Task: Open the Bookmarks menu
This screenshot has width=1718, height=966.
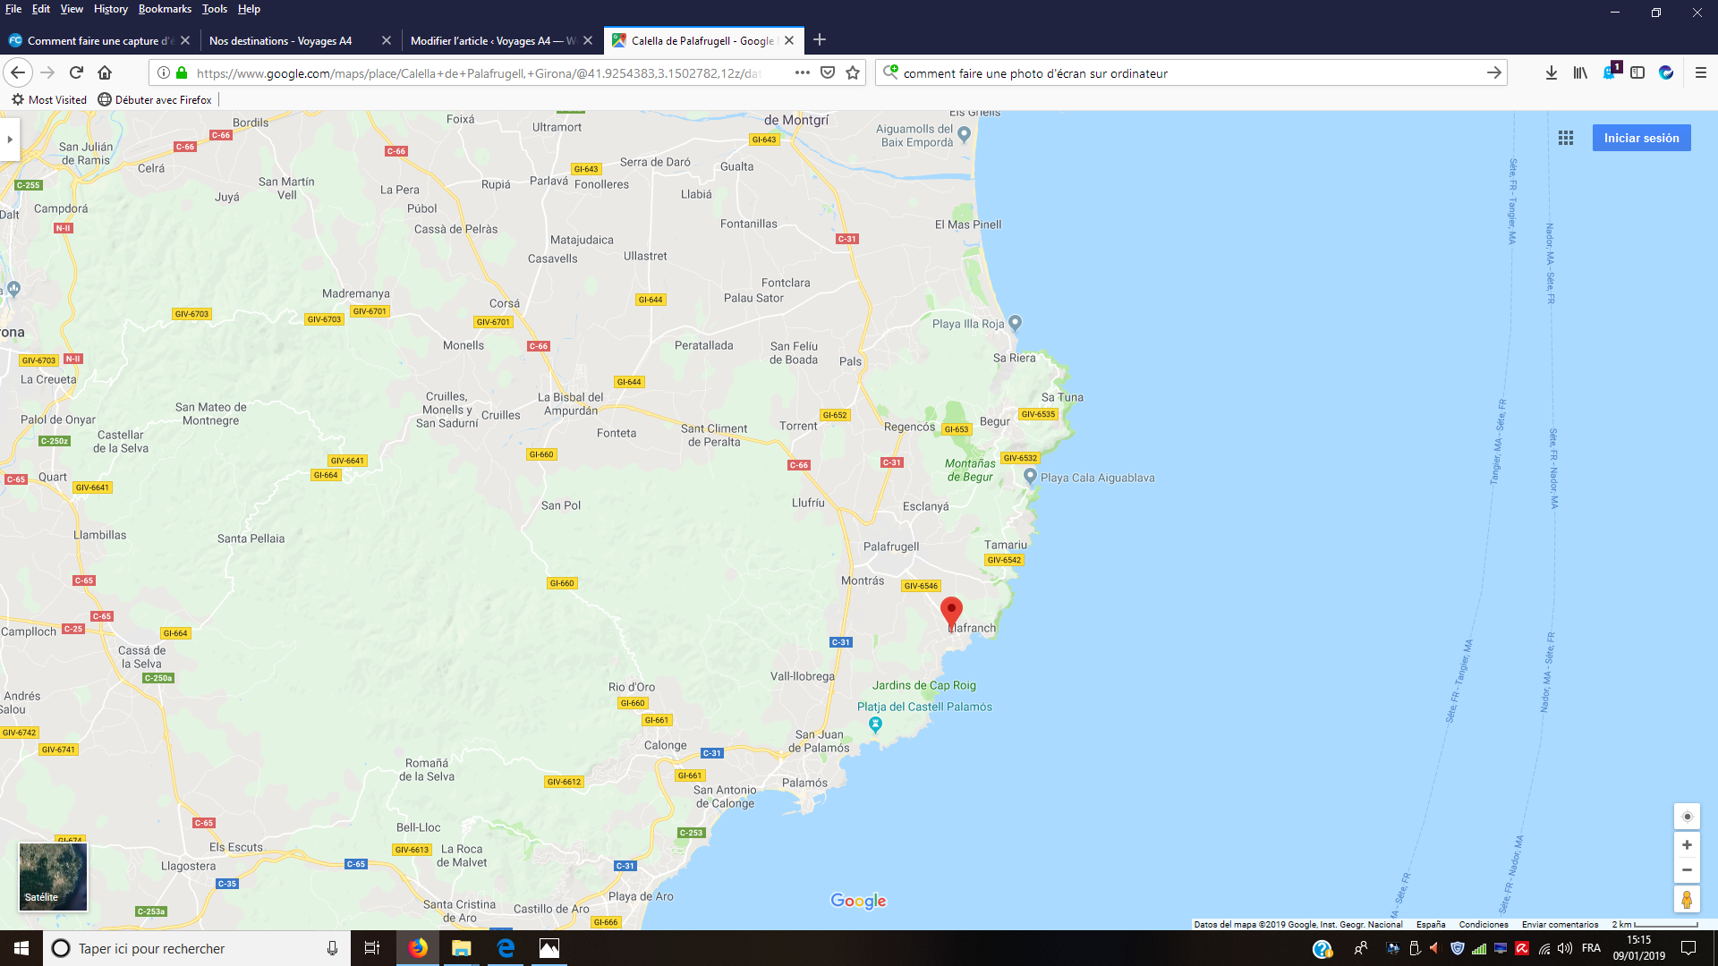Action: click(x=165, y=9)
